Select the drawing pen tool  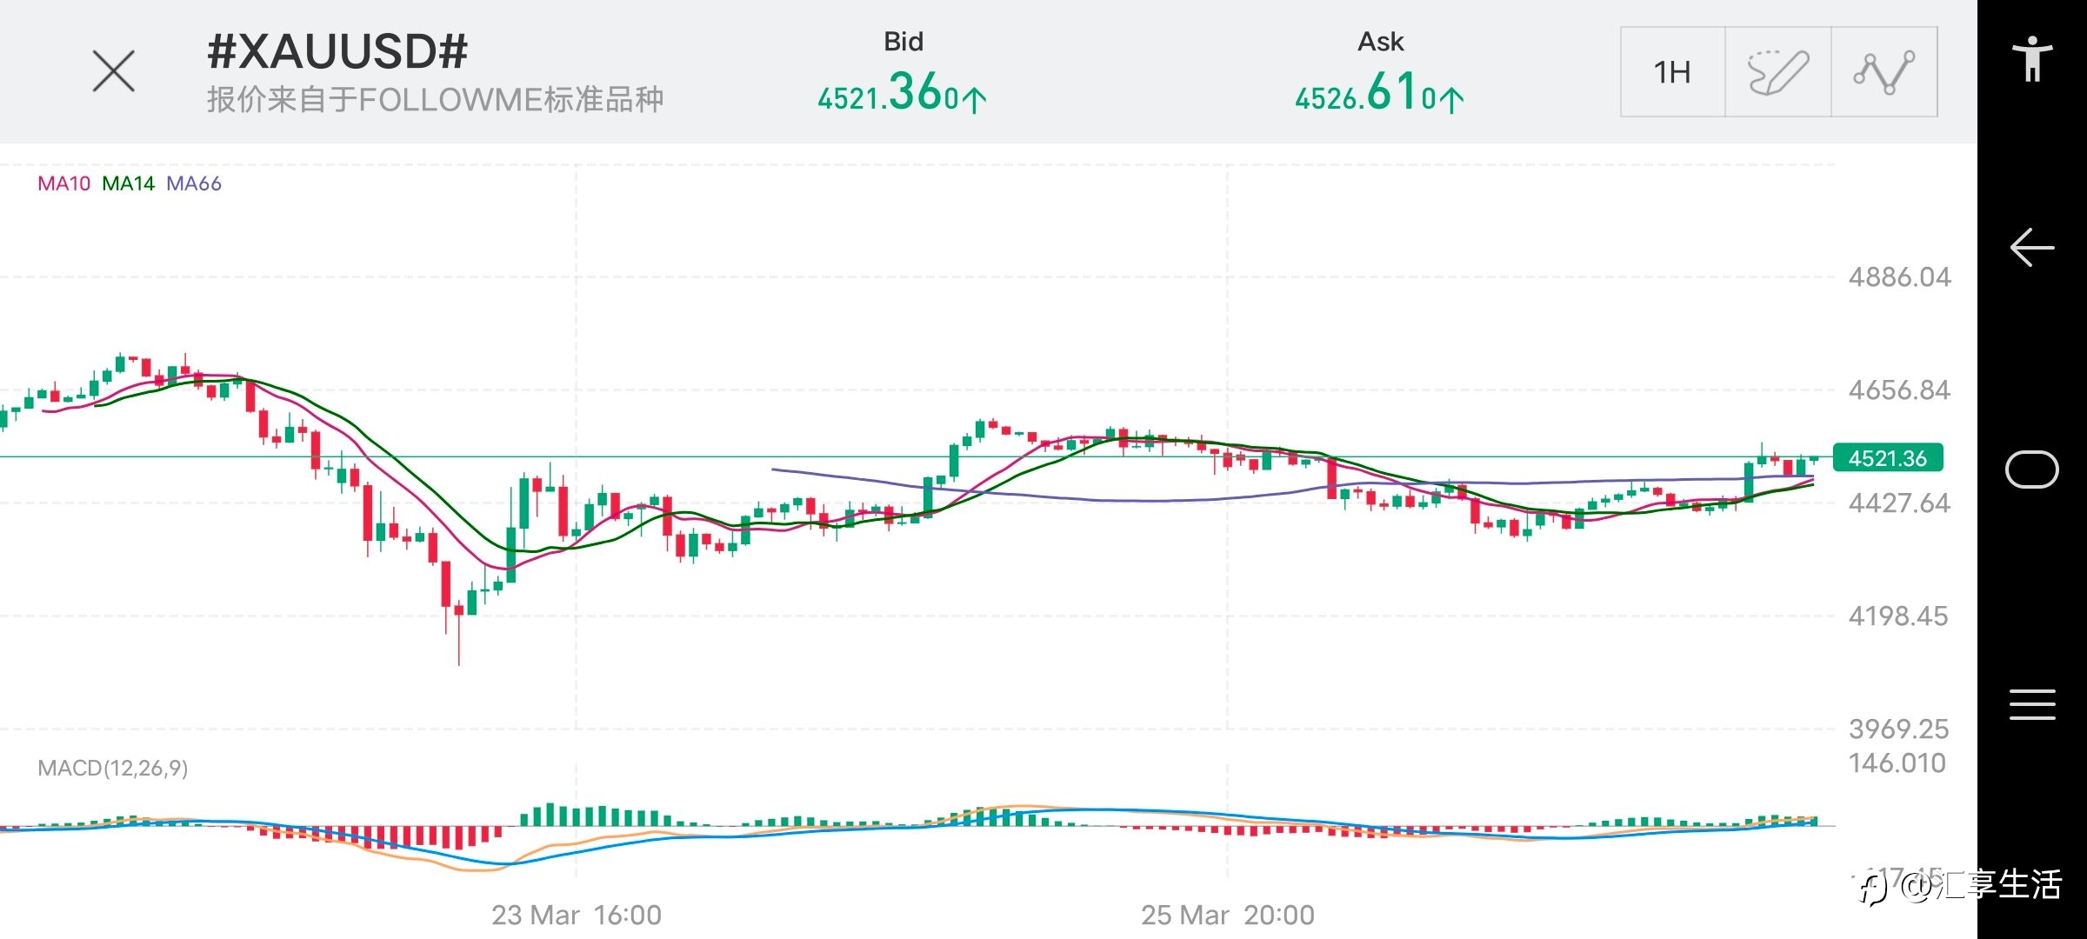point(1778,72)
